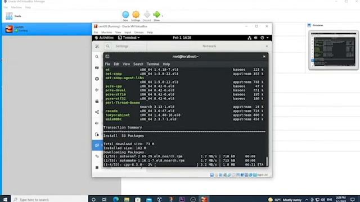Open the terminal Search menu
Image resolution: width=360 pixels, height=202 pixels.
138,64
